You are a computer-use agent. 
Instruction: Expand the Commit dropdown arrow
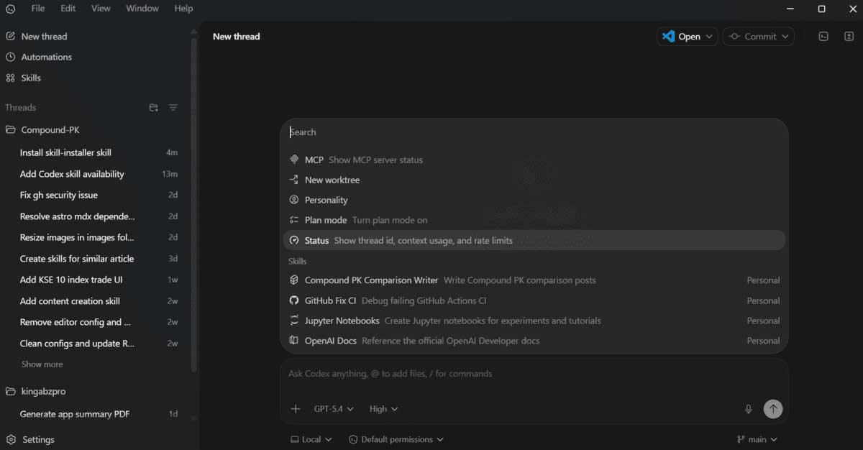coord(785,37)
